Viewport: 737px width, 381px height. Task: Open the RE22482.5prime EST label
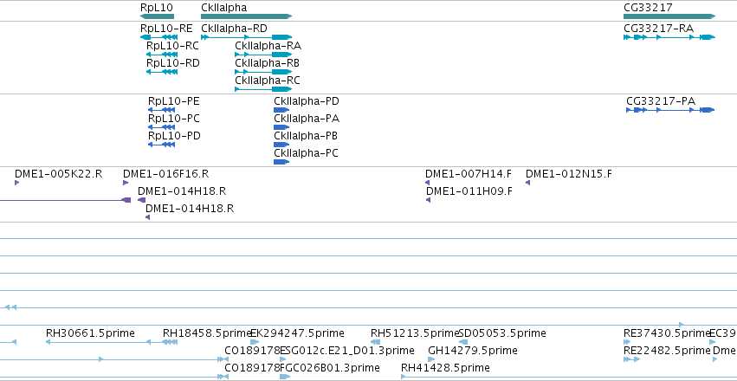pos(667,351)
